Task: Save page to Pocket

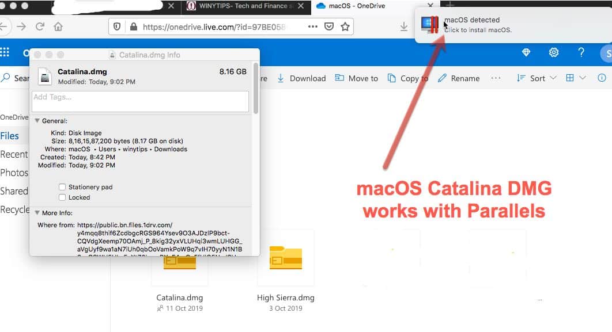Action: pos(329,26)
